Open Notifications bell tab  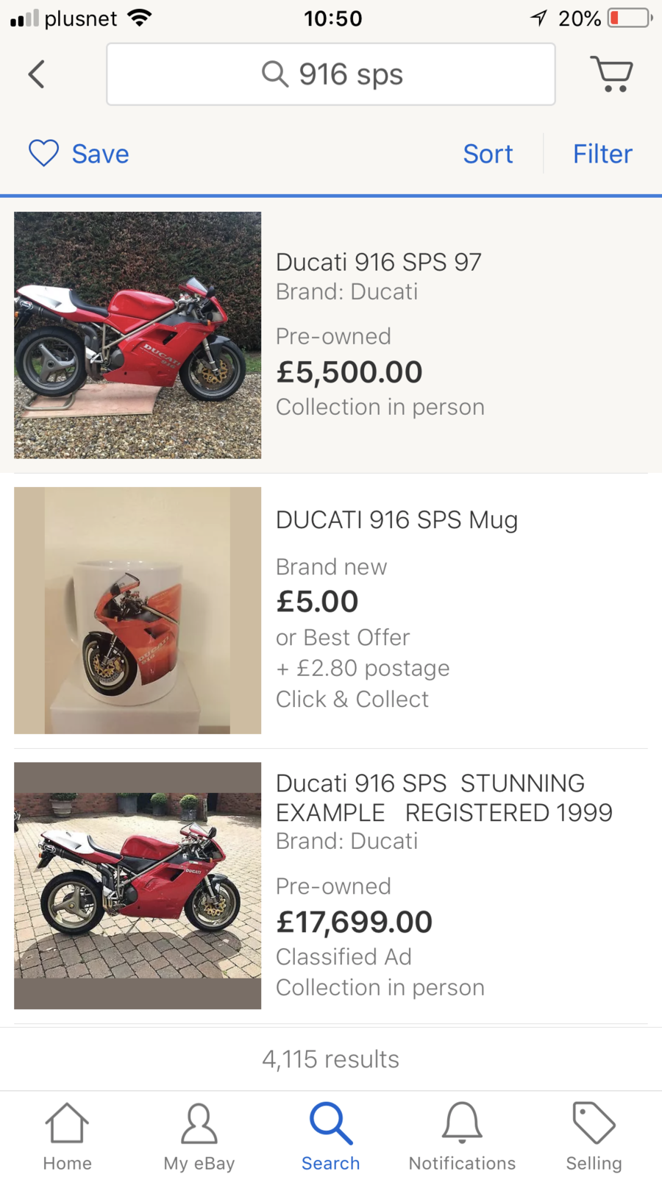coord(462,1136)
